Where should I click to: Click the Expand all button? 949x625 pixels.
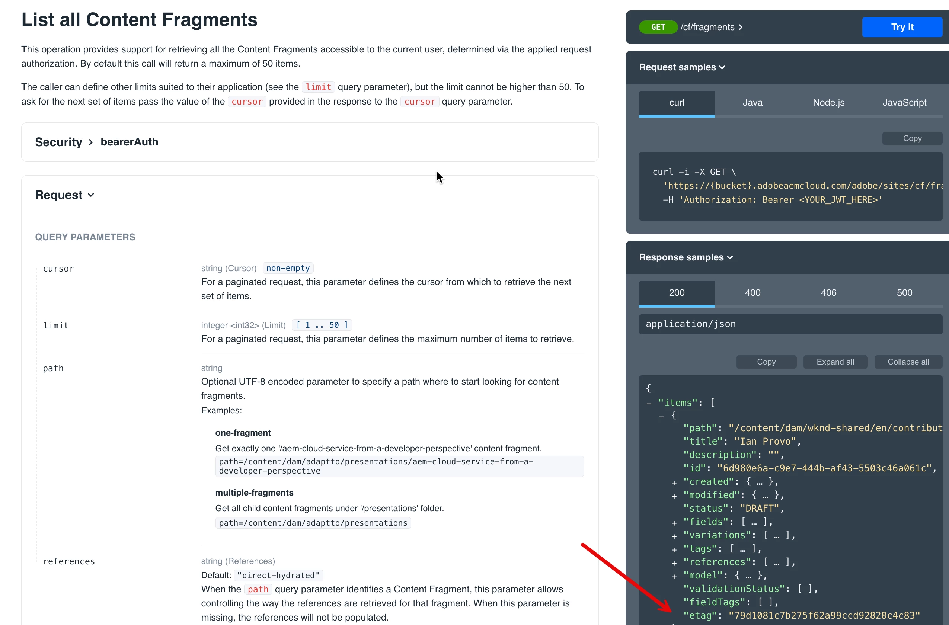click(835, 362)
